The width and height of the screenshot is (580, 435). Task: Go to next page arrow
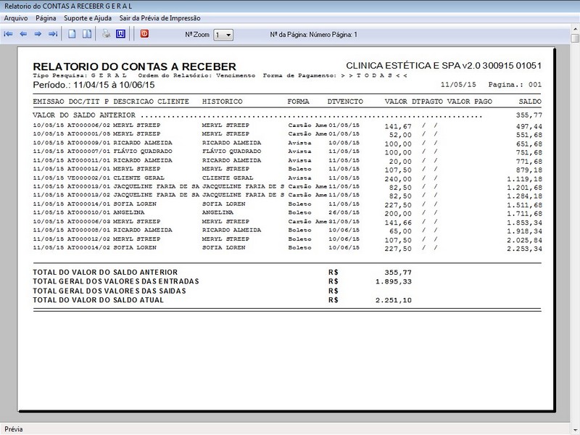coord(38,34)
